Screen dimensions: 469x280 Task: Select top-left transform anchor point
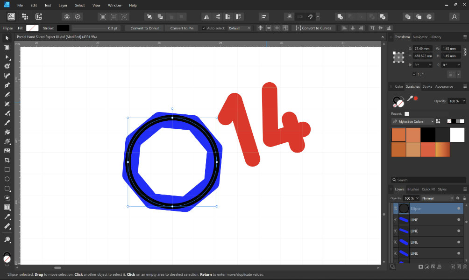click(395, 53)
